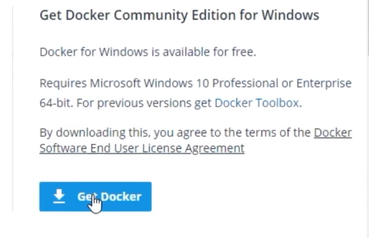Click the word 'Windows' in the heading
The image size is (369, 238).
[x=290, y=15]
